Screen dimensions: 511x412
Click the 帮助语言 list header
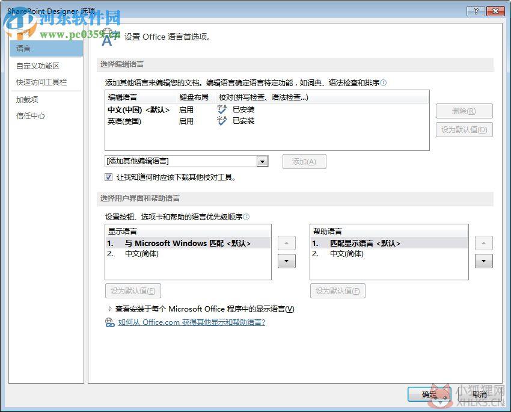(389, 231)
